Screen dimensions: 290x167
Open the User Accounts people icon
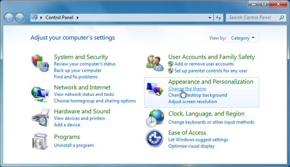click(x=155, y=63)
